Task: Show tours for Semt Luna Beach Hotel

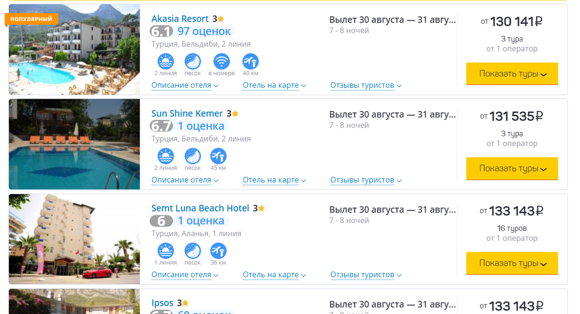Action: [512, 263]
